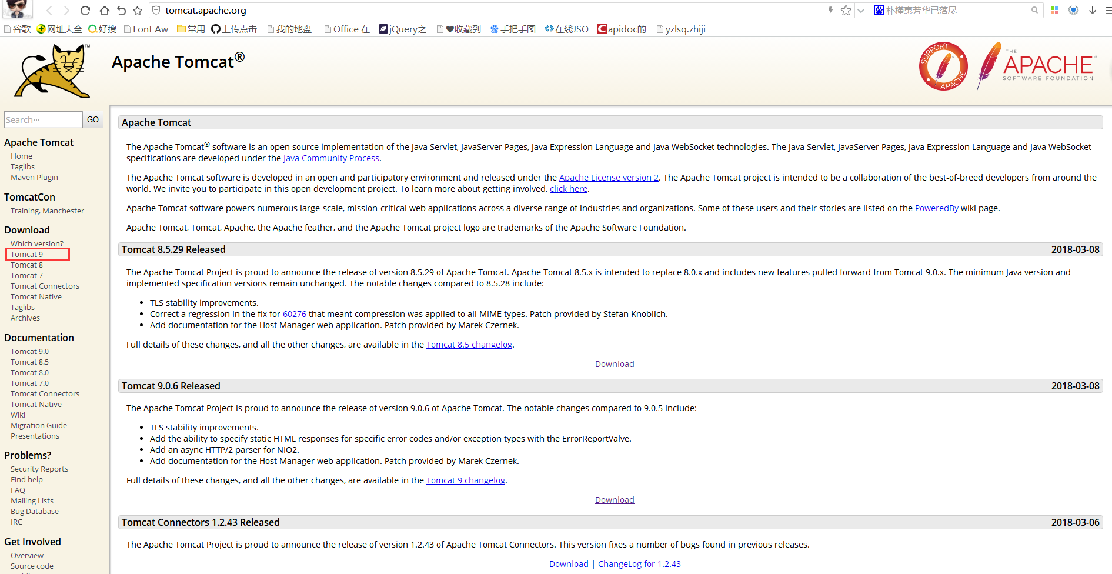Click the browser back arrow
1112x574 pixels.
point(49,10)
